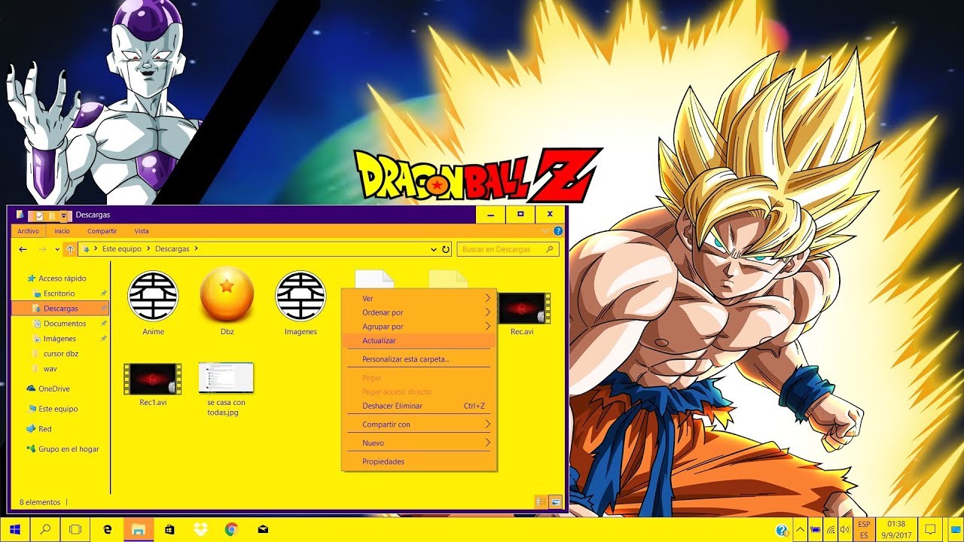Refresh the folder with reload icon
Viewport: 964px width, 542px height.
(445, 249)
